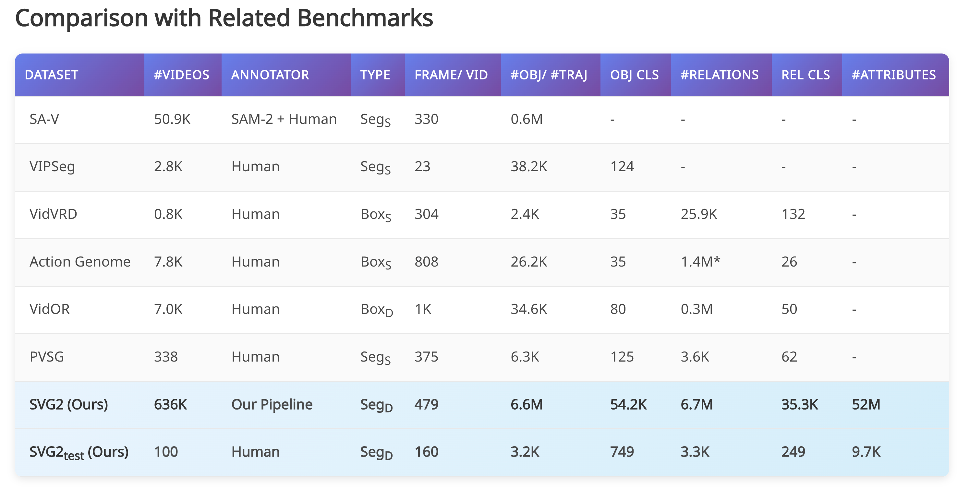The width and height of the screenshot is (957, 489).
Task: Click the SA-V dataset name
Action: click(44, 119)
